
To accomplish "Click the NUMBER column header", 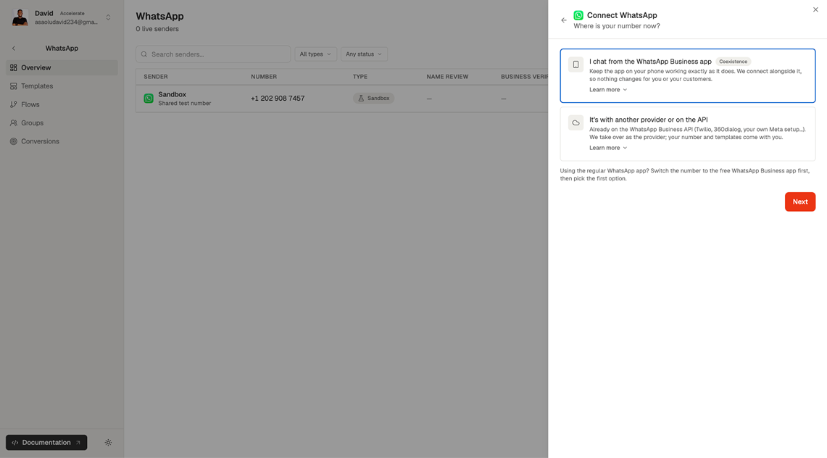I will point(264,76).
